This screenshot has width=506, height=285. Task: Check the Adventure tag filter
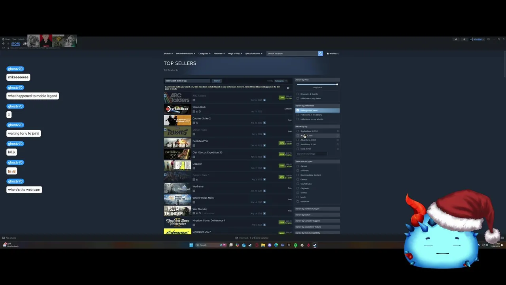298,140
